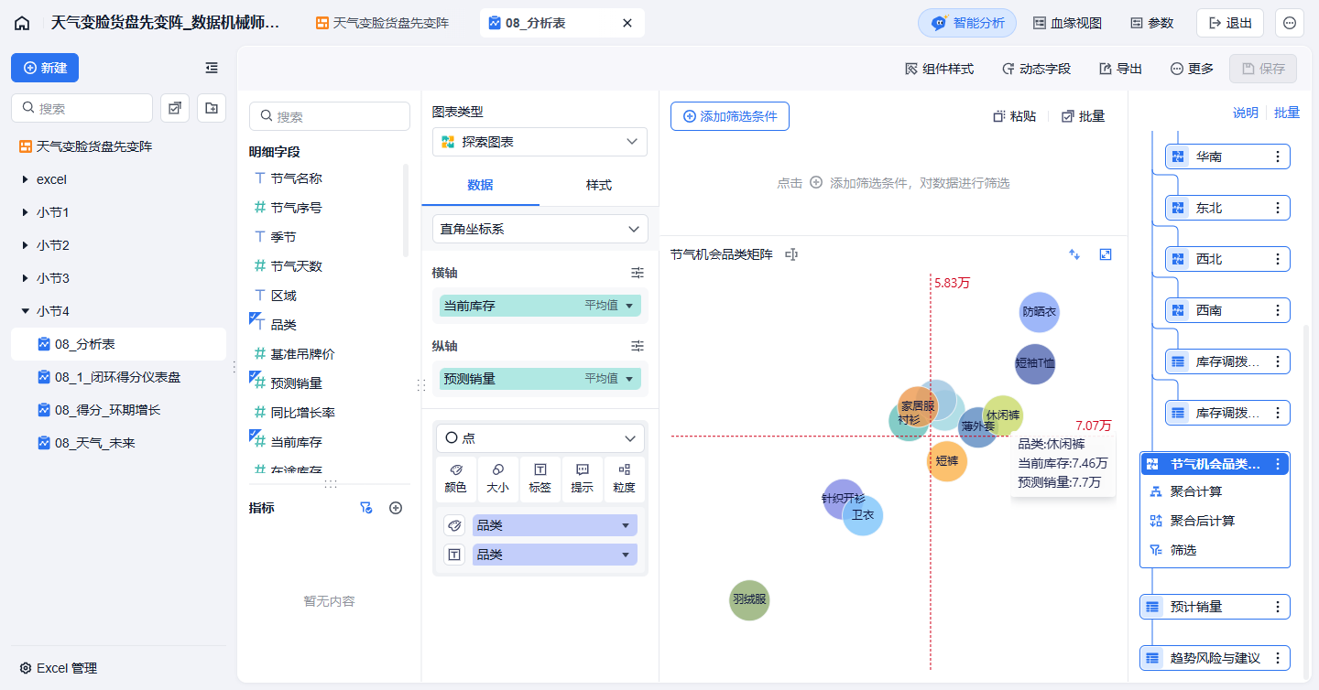Collapse the 小节4 tree node

point(25,311)
